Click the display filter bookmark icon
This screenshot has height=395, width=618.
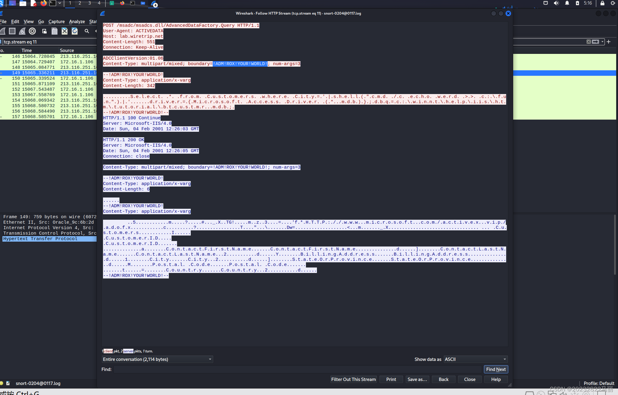[x=1, y=42]
